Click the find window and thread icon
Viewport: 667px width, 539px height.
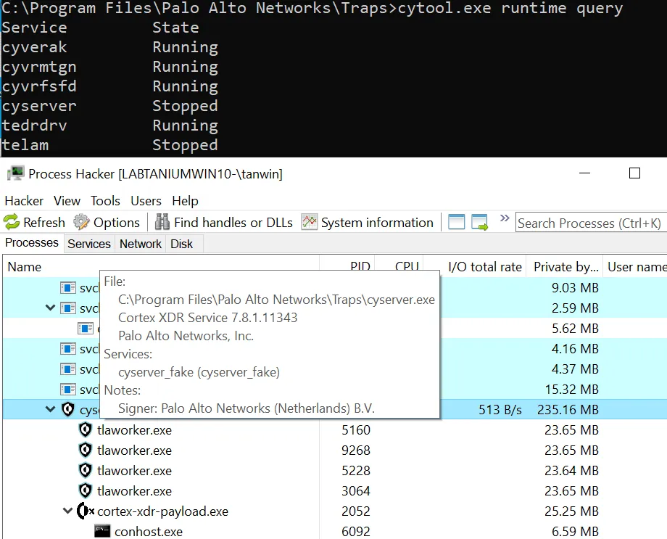(480, 223)
